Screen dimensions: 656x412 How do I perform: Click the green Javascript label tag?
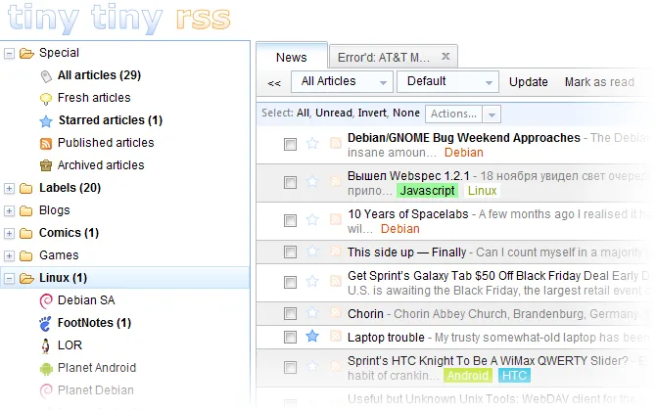pos(427,191)
